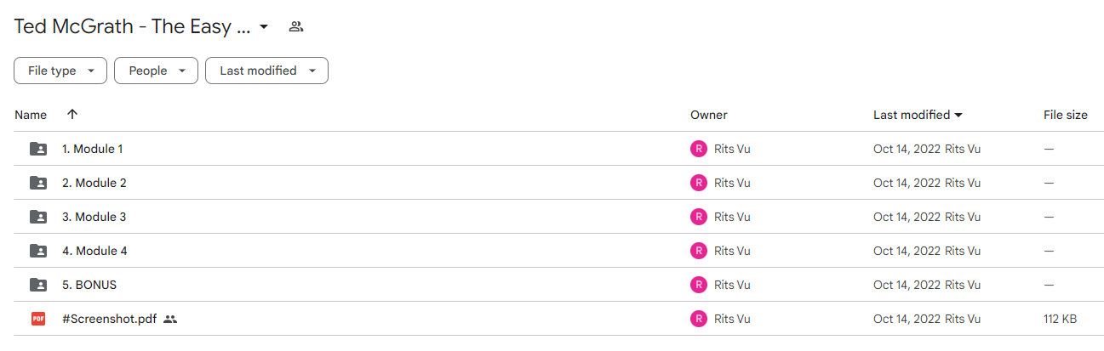Click the Last modified column sort arrow
1104x351 pixels.
(958, 115)
